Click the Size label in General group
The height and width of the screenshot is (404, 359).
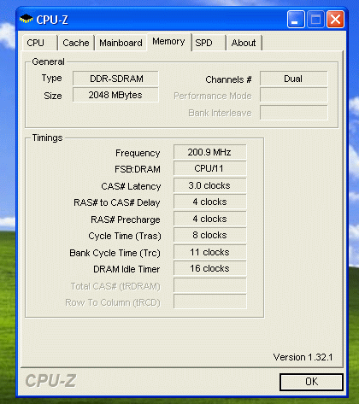click(53, 96)
